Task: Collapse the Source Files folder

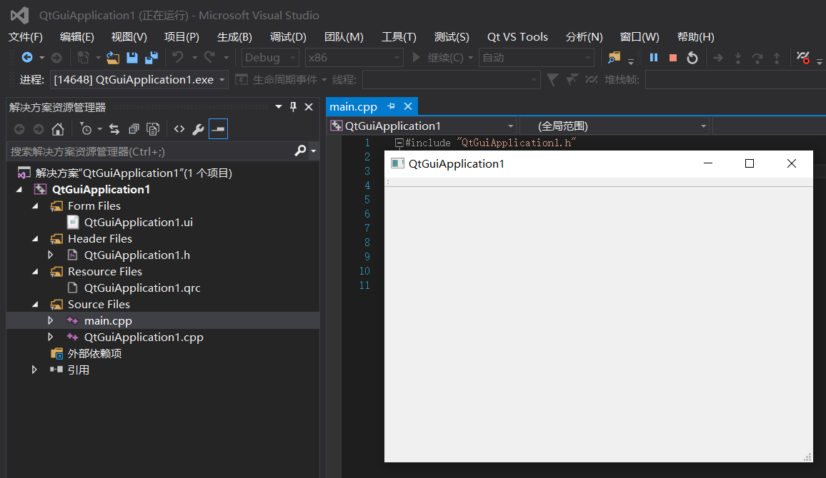Action: (35, 304)
